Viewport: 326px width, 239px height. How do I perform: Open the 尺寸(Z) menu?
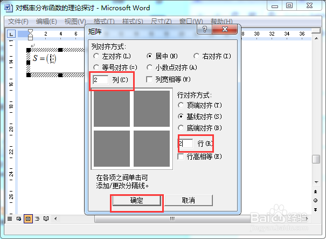[161, 22]
